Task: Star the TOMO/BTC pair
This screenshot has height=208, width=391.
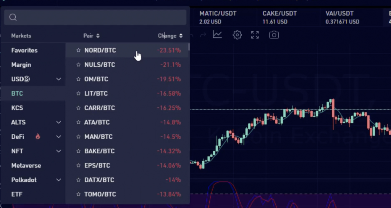Action: tap(78, 194)
